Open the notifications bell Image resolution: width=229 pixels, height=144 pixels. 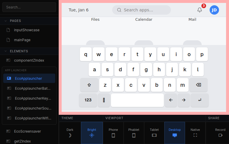pyautogui.click(x=200, y=10)
